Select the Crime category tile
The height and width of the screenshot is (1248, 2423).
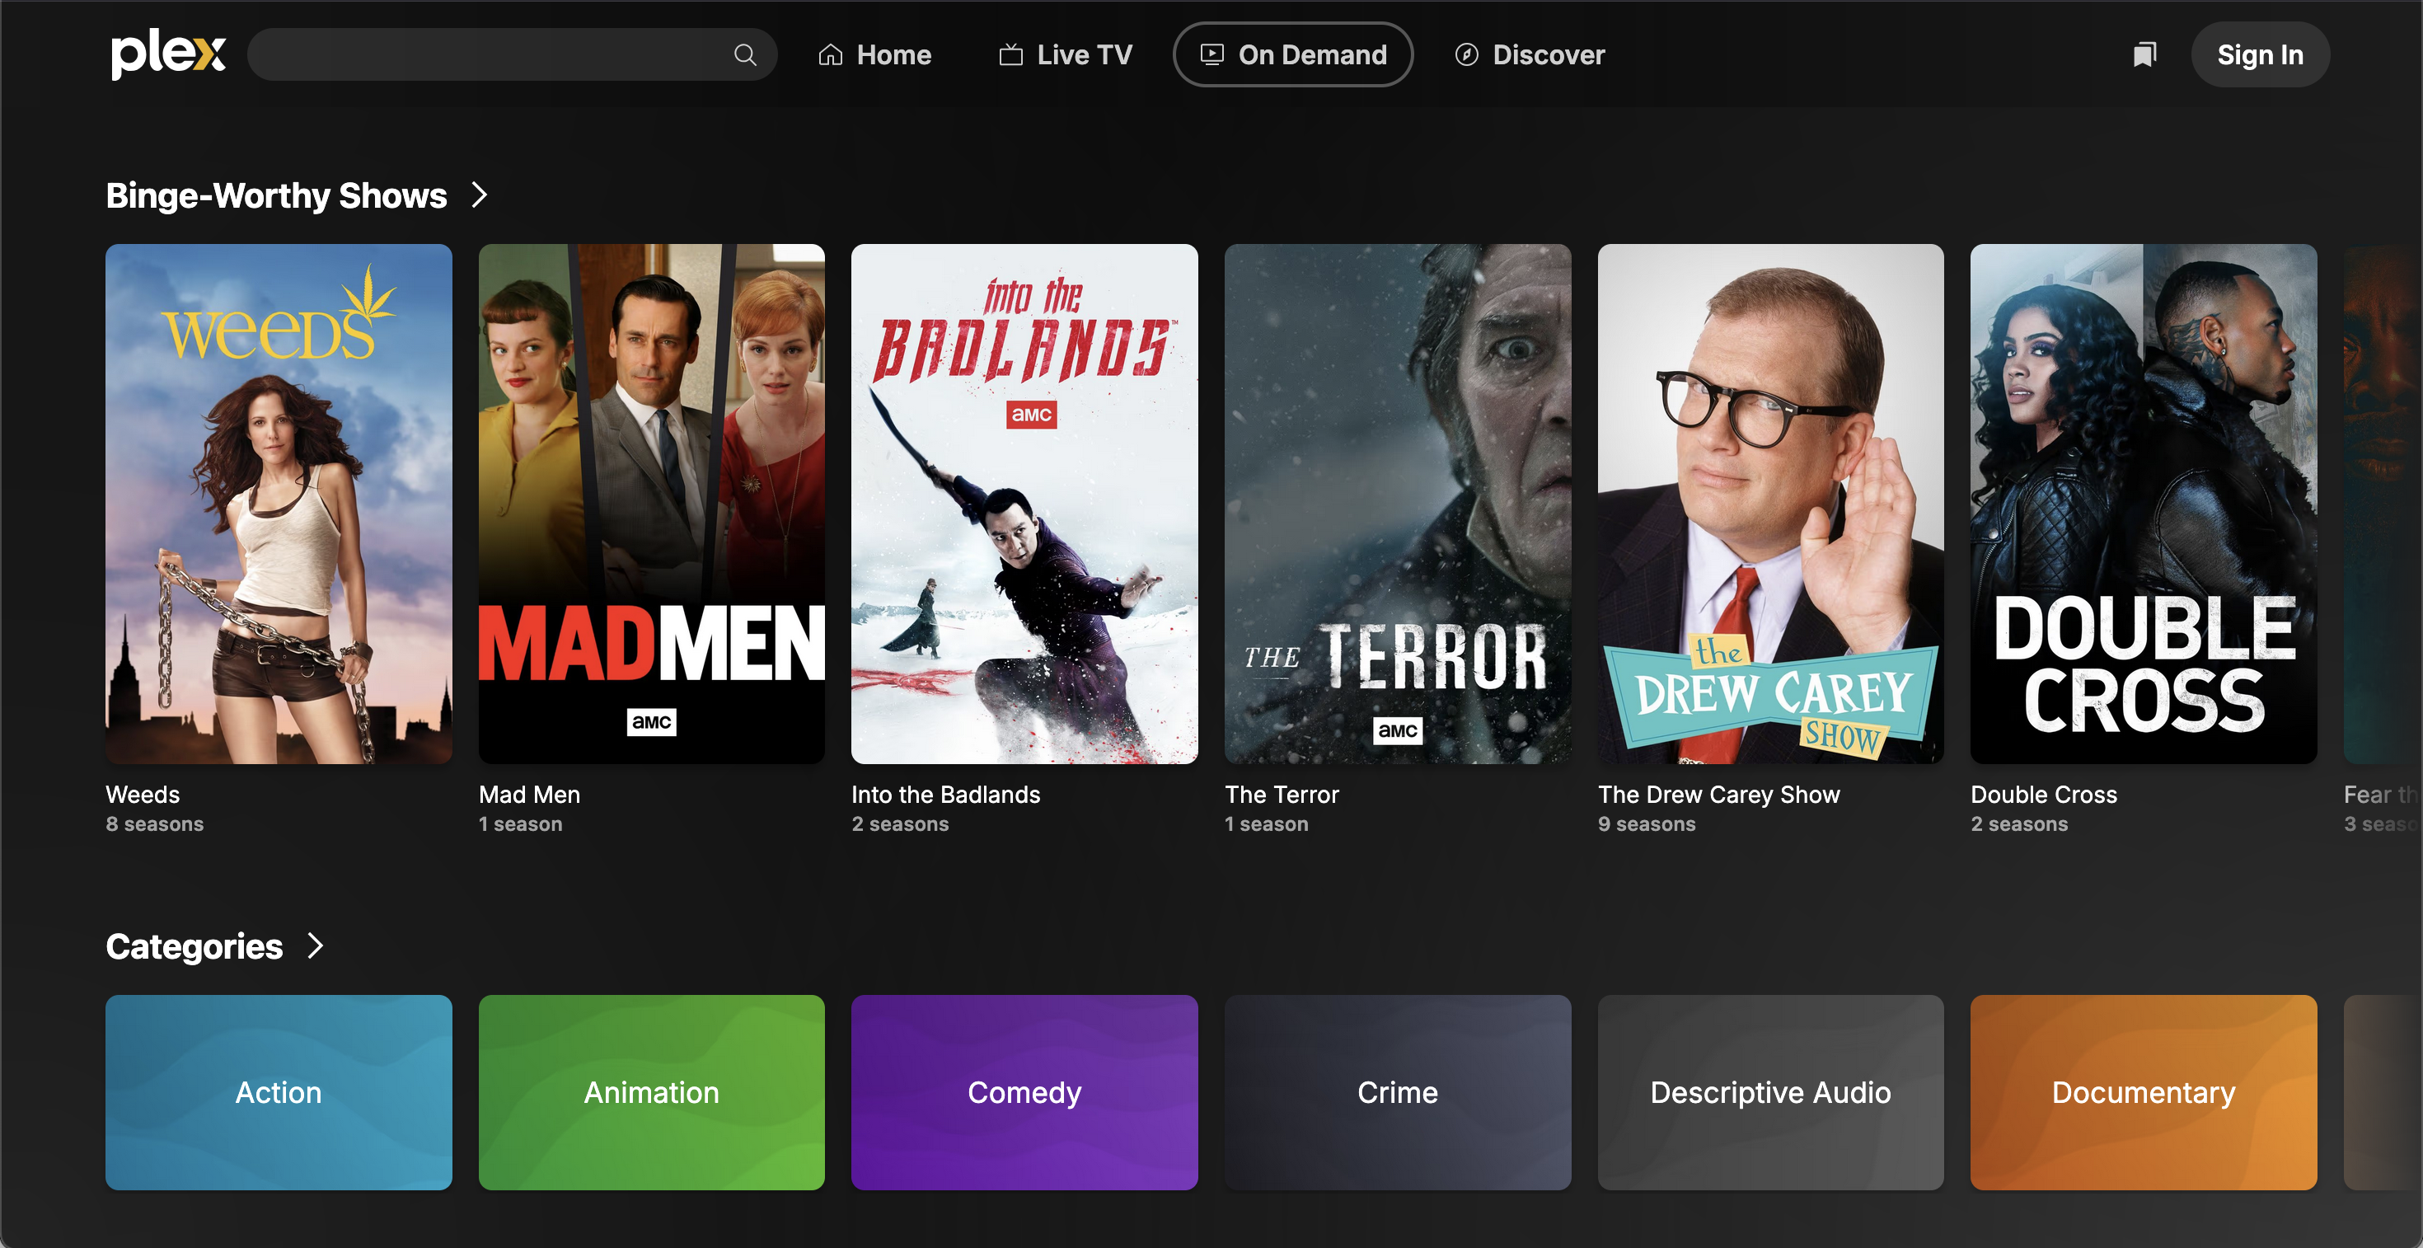click(x=1398, y=1093)
